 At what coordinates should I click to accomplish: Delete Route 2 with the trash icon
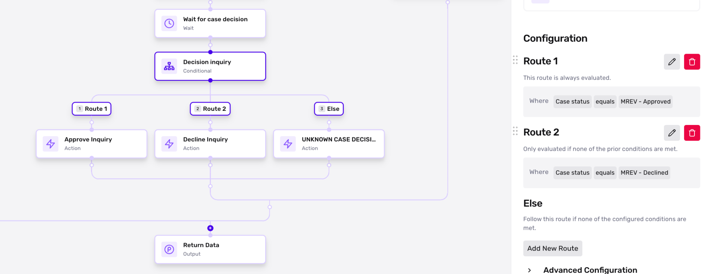[692, 133]
